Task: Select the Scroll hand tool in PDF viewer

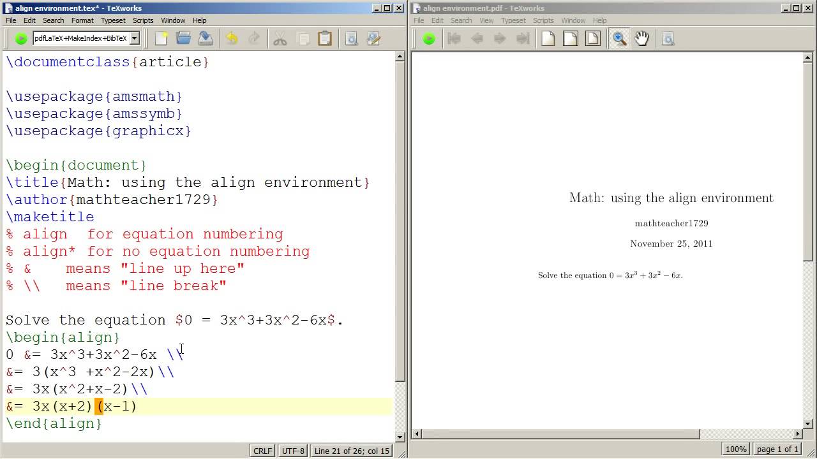Action: click(x=641, y=39)
